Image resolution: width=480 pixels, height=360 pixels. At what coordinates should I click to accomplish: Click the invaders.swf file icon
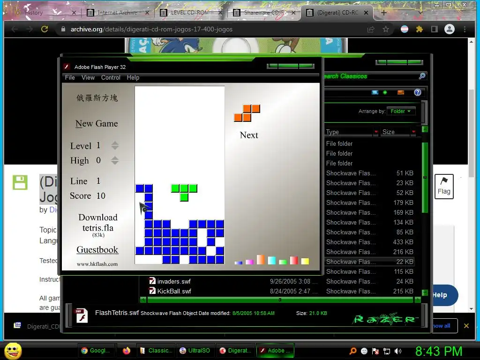click(152, 281)
